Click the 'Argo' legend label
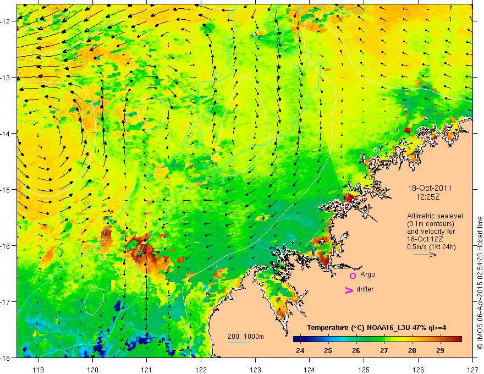Screen dimensions: 484x374 point(367,274)
